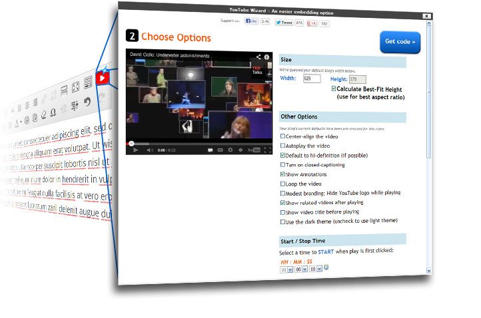The image size is (481, 318).
Task: Click the video progress bar scrubber
Action: tap(131, 143)
